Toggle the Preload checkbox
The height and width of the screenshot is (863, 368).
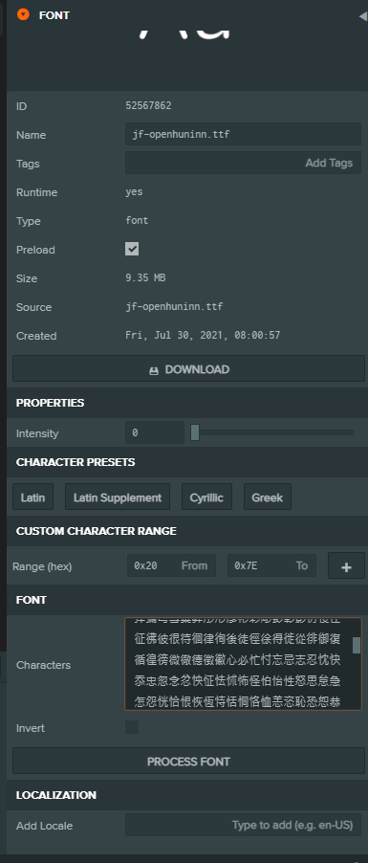coord(132,249)
